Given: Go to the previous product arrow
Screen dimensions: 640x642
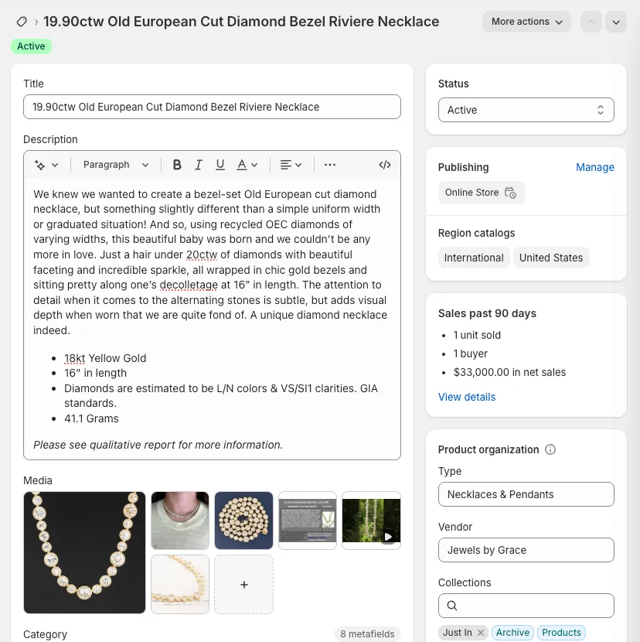Looking at the screenshot, I should (591, 22).
